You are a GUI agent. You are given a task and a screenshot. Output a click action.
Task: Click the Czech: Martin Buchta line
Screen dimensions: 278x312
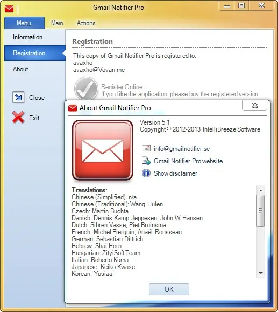point(100,211)
